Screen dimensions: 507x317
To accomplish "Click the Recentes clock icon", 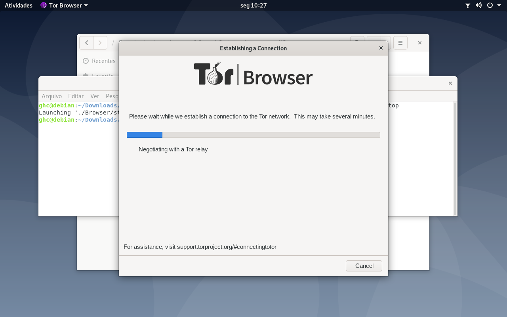I will pyautogui.click(x=86, y=61).
